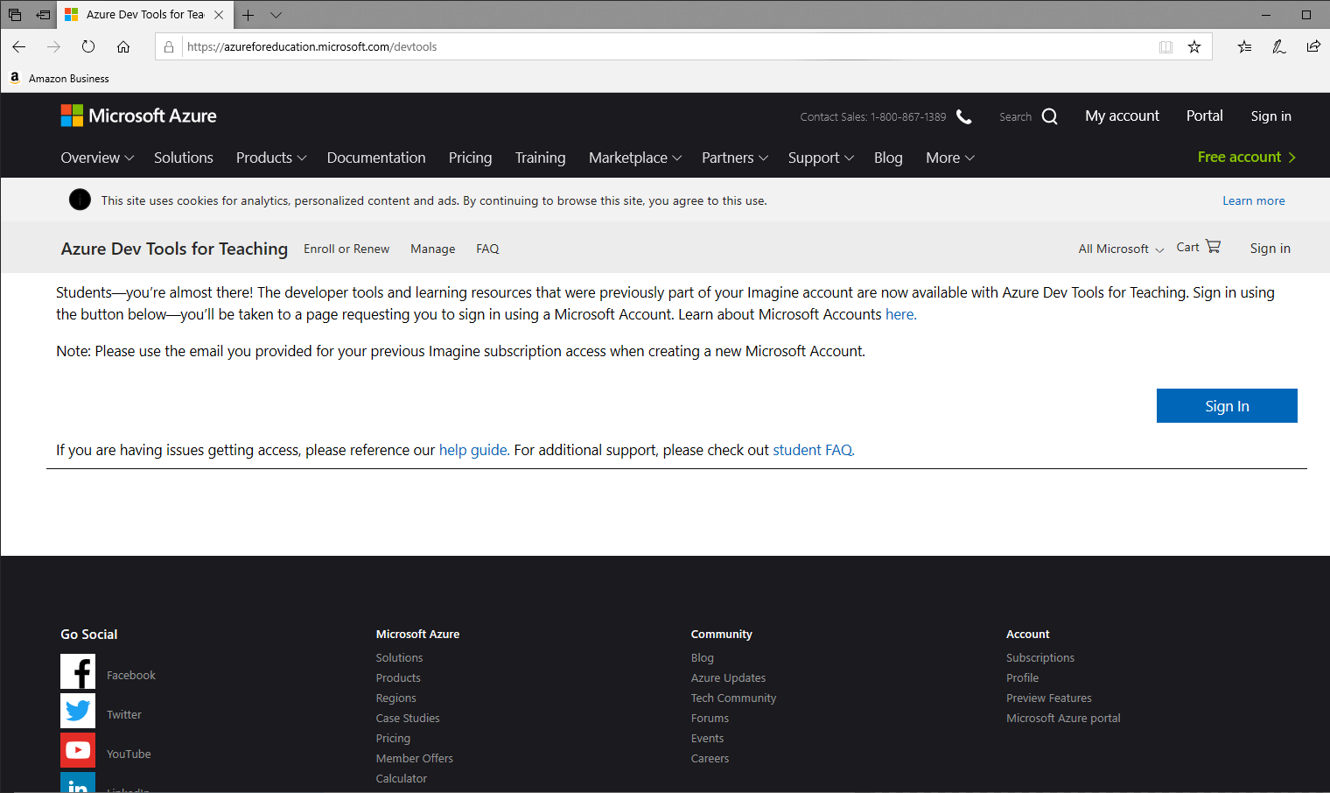Click the YouTube play icon
Viewport: 1330px width, 793px height.
tap(78, 750)
